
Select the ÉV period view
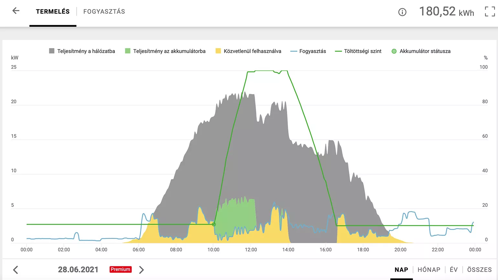coord(453,270)
